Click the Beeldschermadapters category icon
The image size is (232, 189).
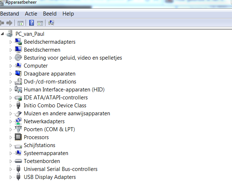pyautogui.click(x=18, y=42)
